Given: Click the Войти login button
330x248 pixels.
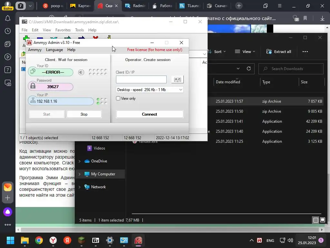Looking at the screenshot, I should point(8,9).
